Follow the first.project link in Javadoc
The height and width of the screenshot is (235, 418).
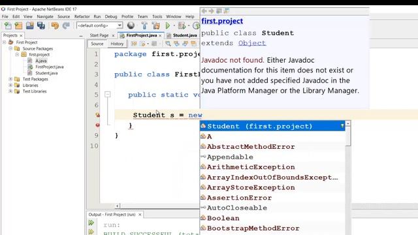(x=222, y=21)
